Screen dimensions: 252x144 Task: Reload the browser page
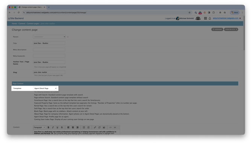pyautogui.click(x=19, y=12)
